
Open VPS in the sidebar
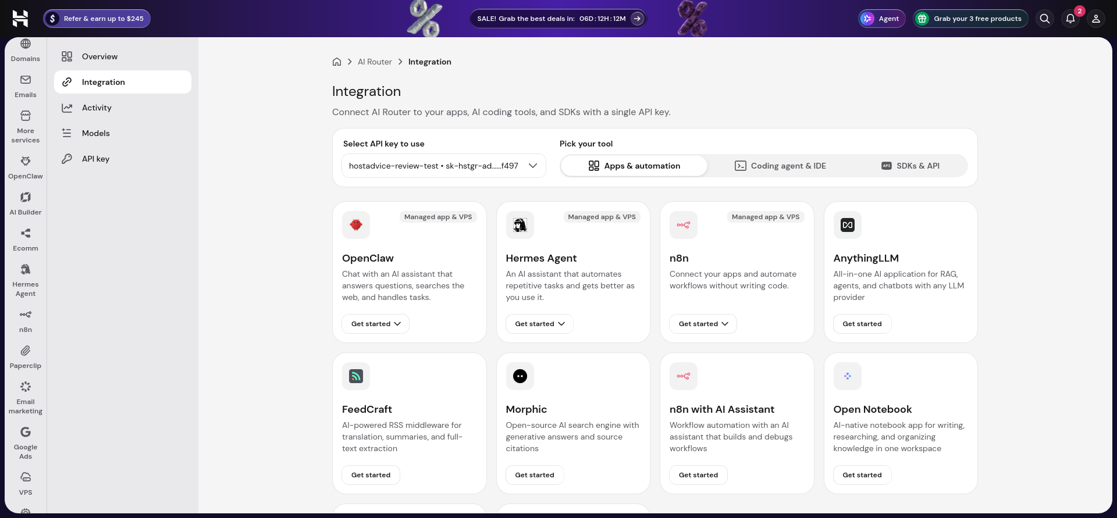[26, 484]
